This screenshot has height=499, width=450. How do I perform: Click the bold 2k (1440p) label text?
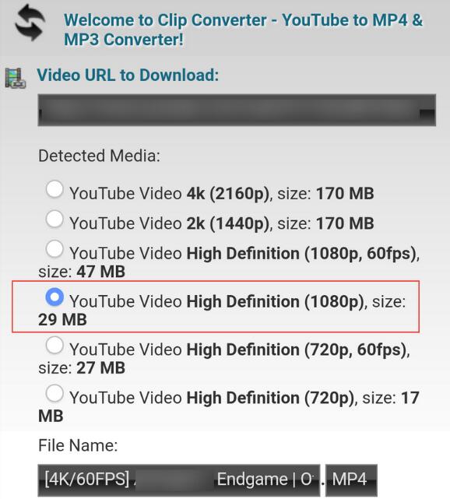click(228, 223)
